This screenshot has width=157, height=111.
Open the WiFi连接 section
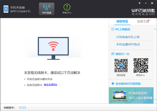[x=47, y=9]
